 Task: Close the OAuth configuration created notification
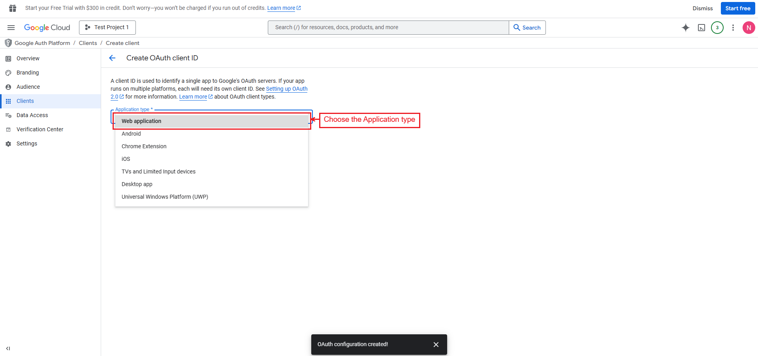click(436, 345)
